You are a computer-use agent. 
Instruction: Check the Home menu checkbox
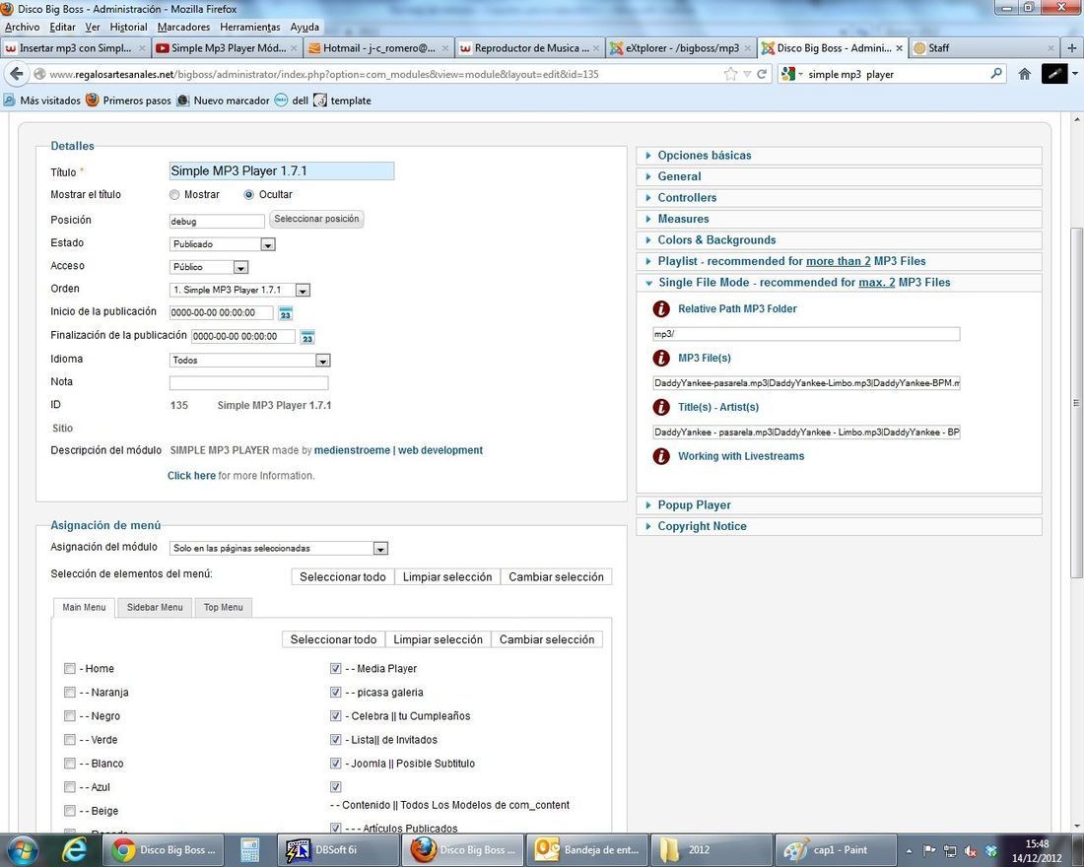pyautogui.click(x=69, y=669)
